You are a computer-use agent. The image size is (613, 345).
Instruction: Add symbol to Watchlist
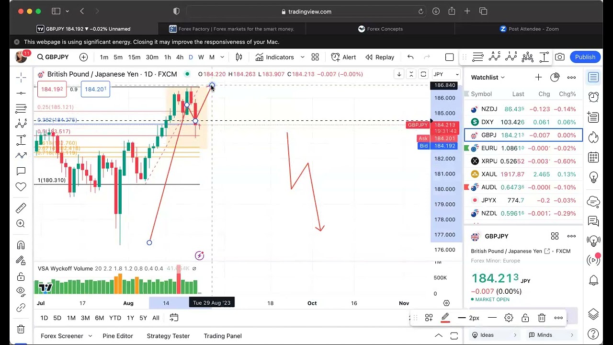pos(538,77)
